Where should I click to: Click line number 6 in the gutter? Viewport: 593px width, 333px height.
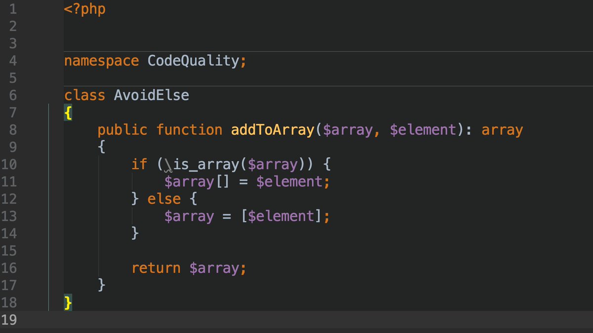[x=13, y=96]
